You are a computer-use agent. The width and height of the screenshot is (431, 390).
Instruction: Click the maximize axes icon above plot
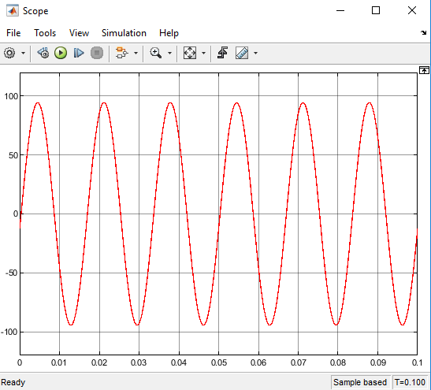(424, 70)
